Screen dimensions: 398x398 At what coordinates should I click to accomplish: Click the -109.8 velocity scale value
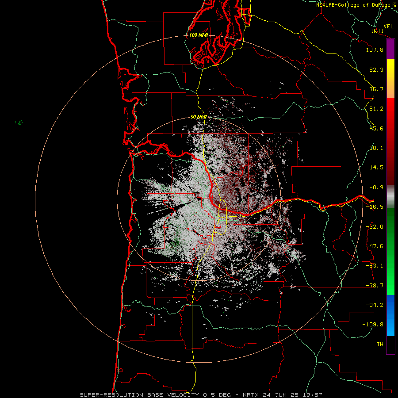click(x=373, y=325)
